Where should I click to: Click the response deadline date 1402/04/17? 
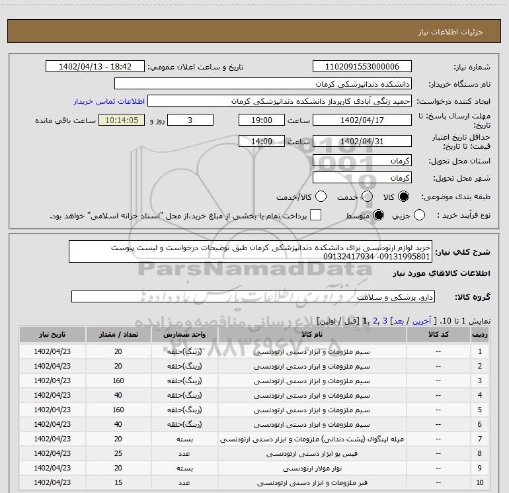[362, 120]
